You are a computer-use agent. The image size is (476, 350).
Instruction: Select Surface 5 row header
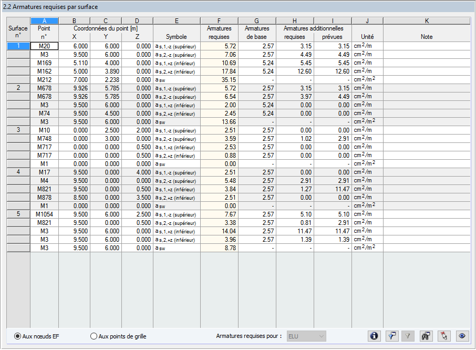18,214
